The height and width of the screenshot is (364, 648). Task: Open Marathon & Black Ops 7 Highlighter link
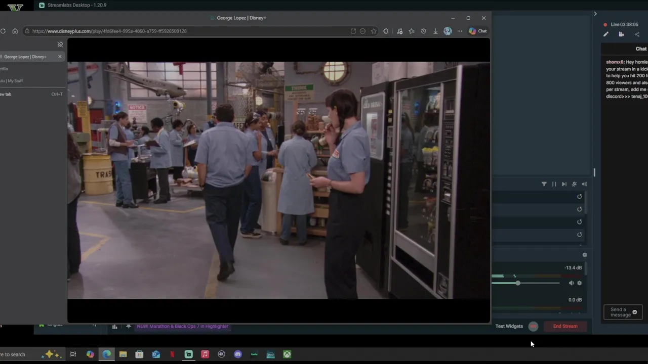click(182, 327)
